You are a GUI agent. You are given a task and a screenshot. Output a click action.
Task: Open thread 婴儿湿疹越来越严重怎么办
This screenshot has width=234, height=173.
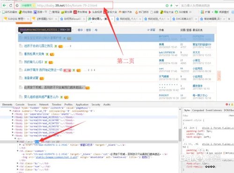tap(41, 97)
